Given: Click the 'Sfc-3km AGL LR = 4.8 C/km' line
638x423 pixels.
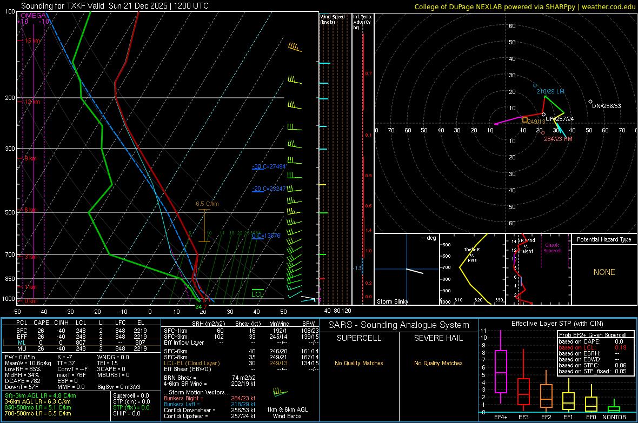Looking at the screenshot, I should pyautogui.click(x=41, y=395).
